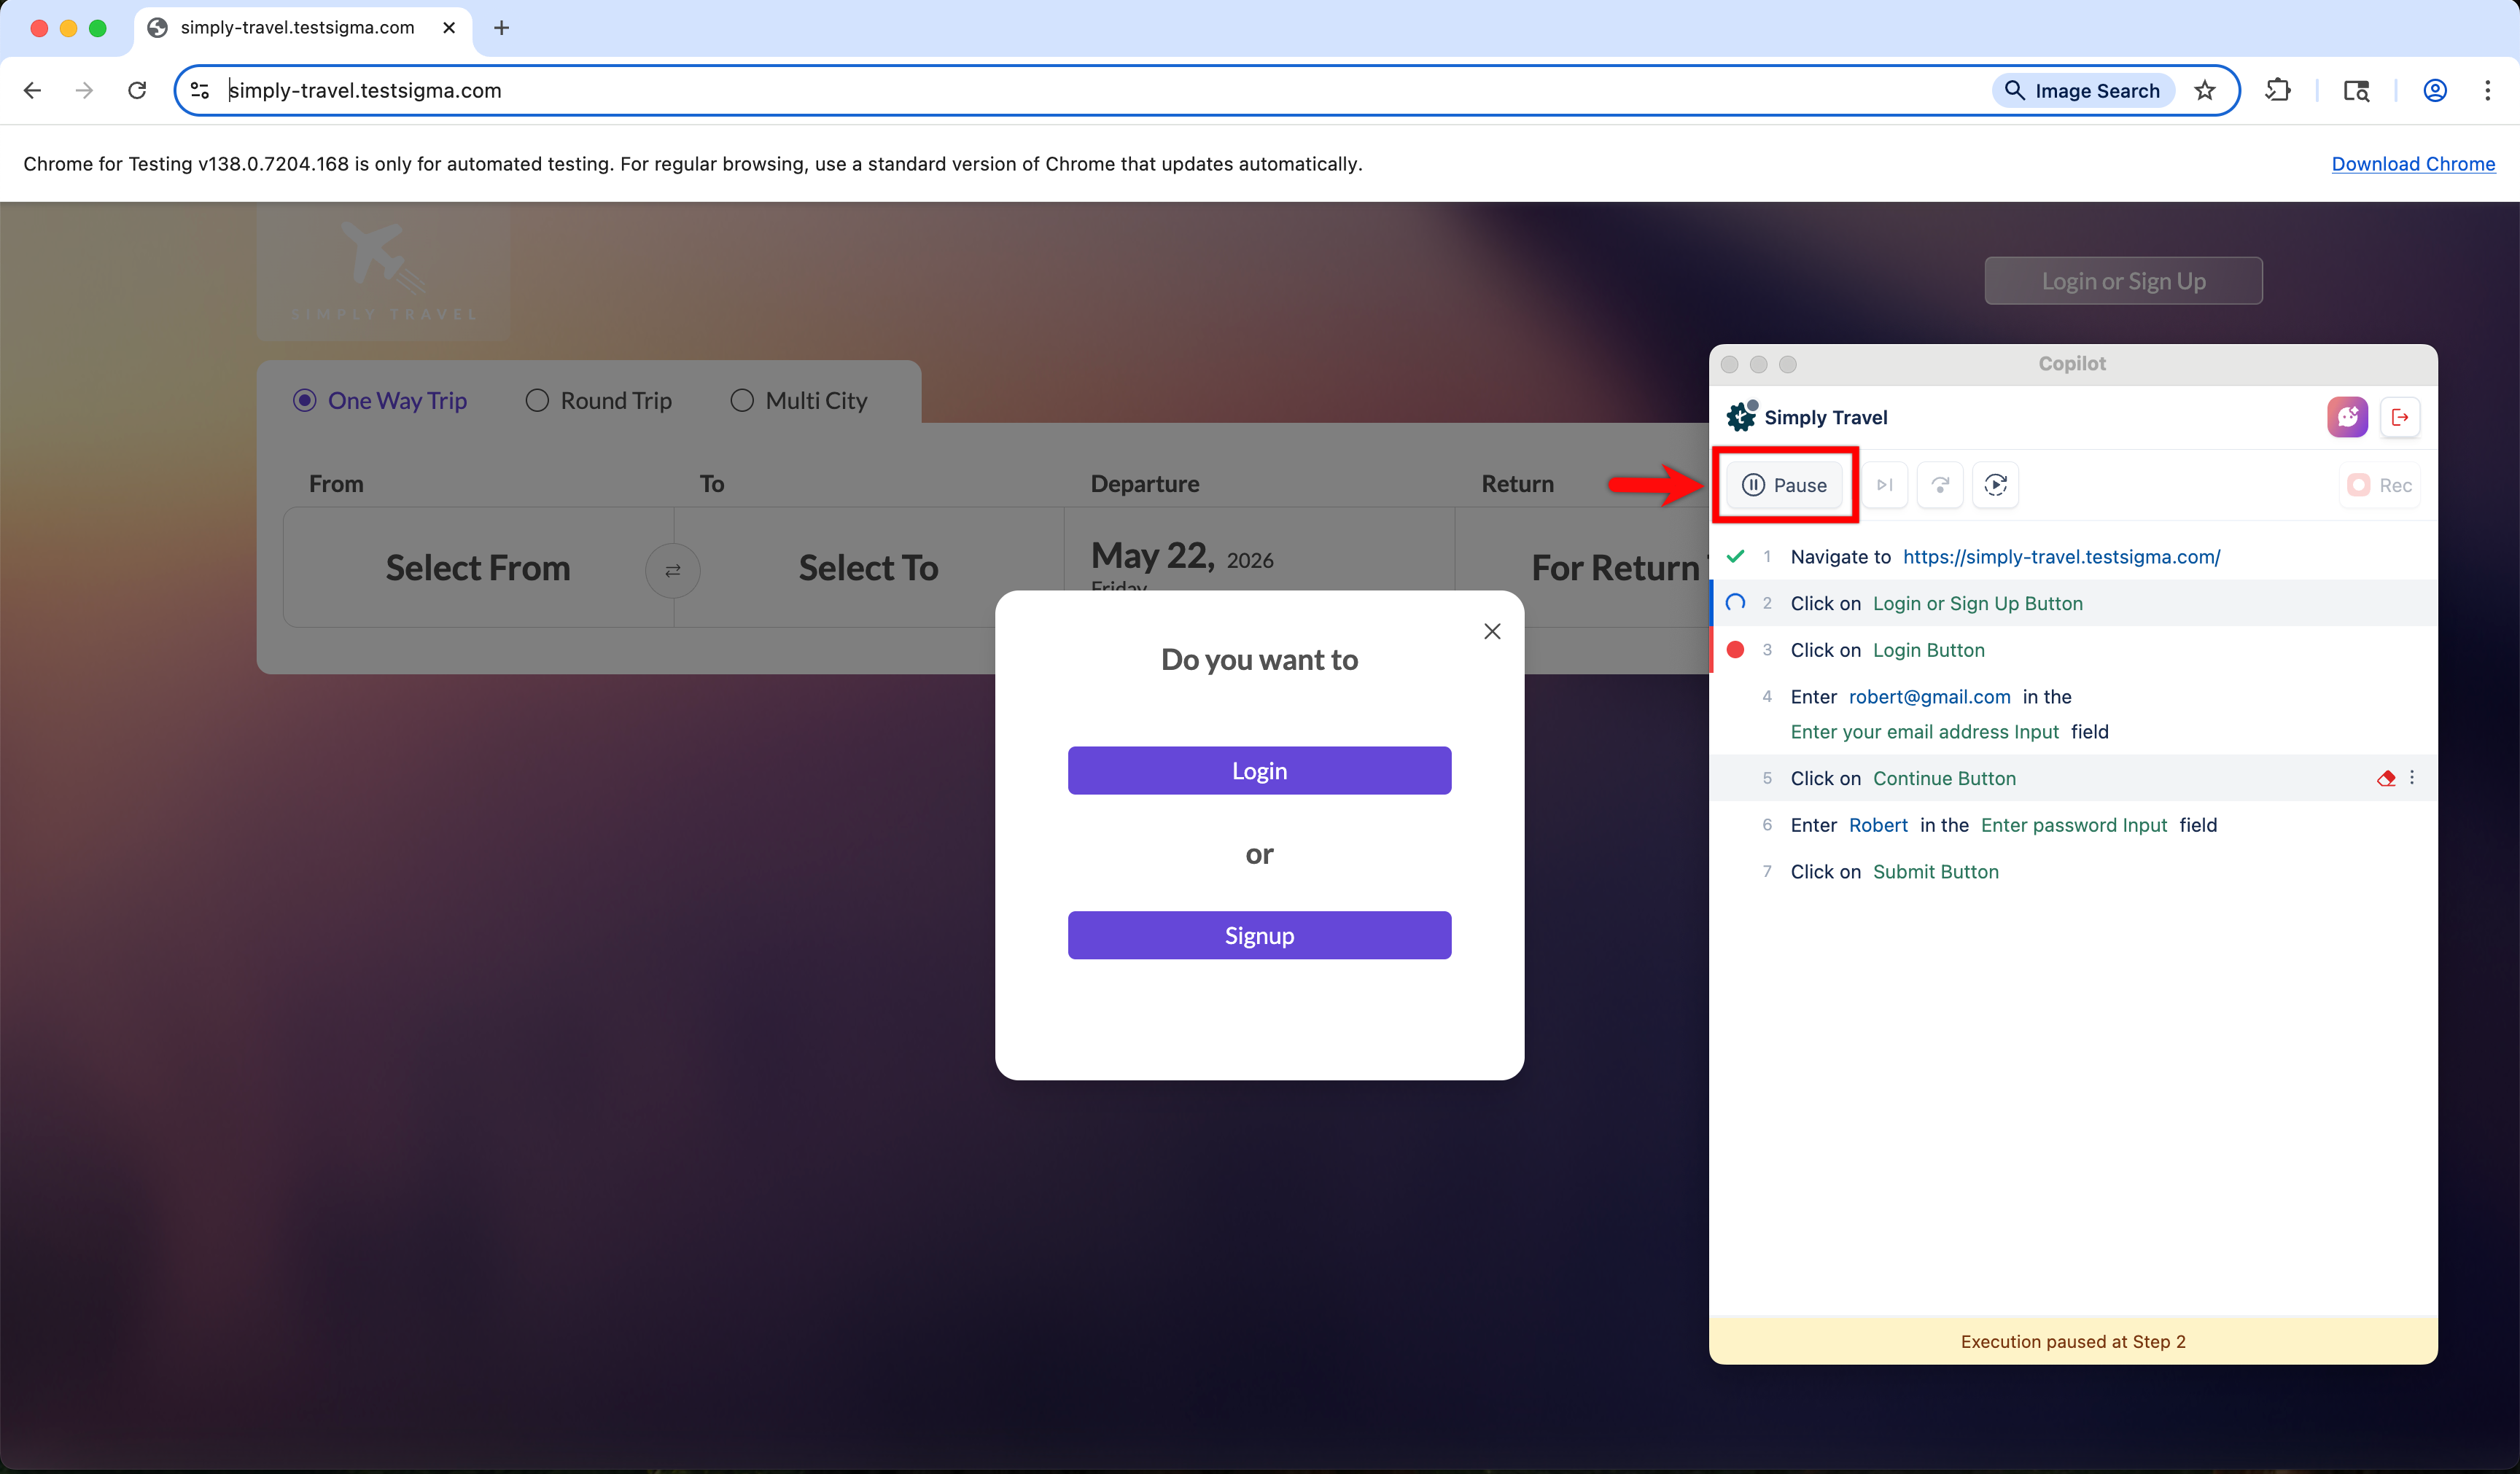Go forward with the browser forward arrow
This screenshot has width=2520, height=1474.
point(85,91)
